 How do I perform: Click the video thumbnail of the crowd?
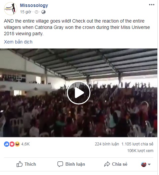(79, 93)
